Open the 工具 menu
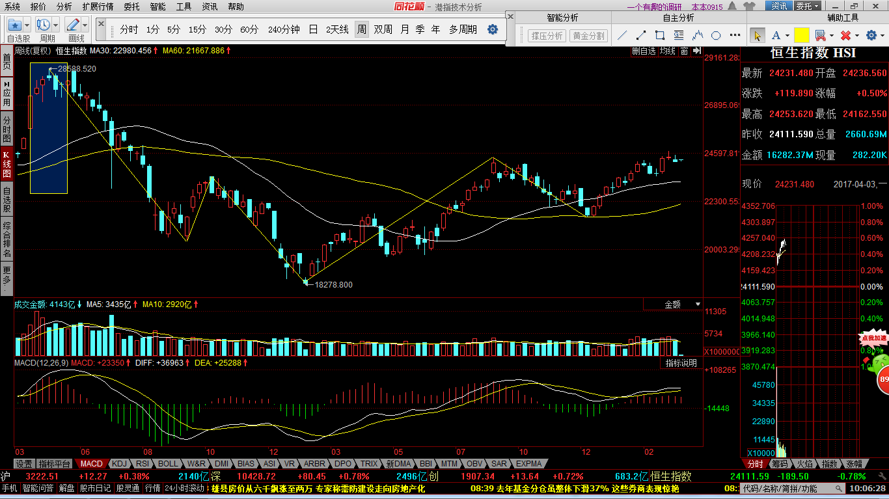This screenshot has width=889, height=499. pyautogui.click(x=184, y=7)
